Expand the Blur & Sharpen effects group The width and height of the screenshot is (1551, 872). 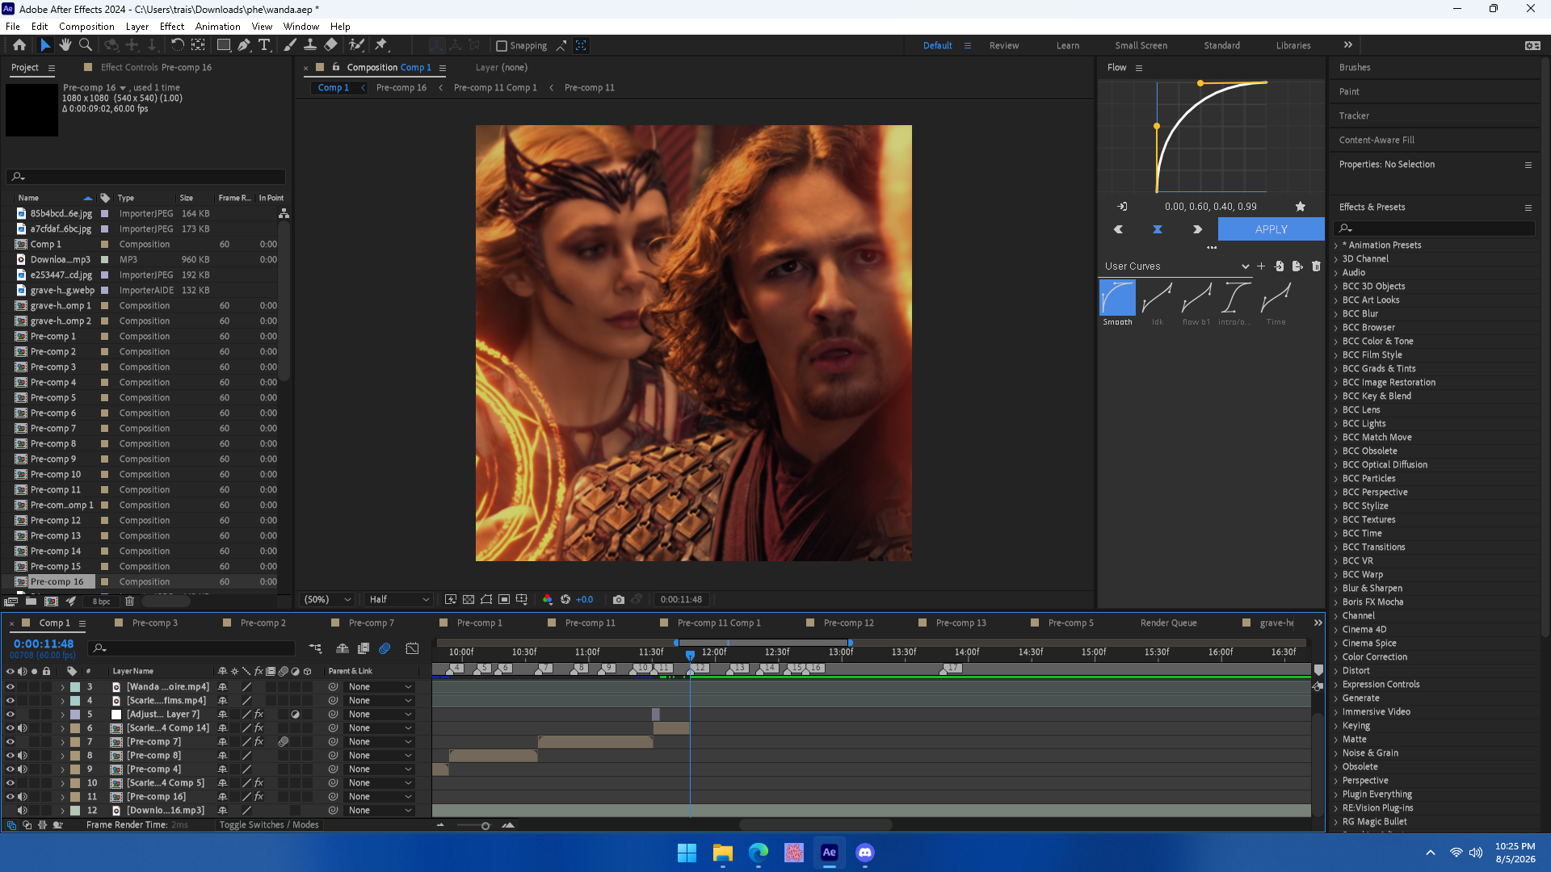click(x=1336, y=589)
